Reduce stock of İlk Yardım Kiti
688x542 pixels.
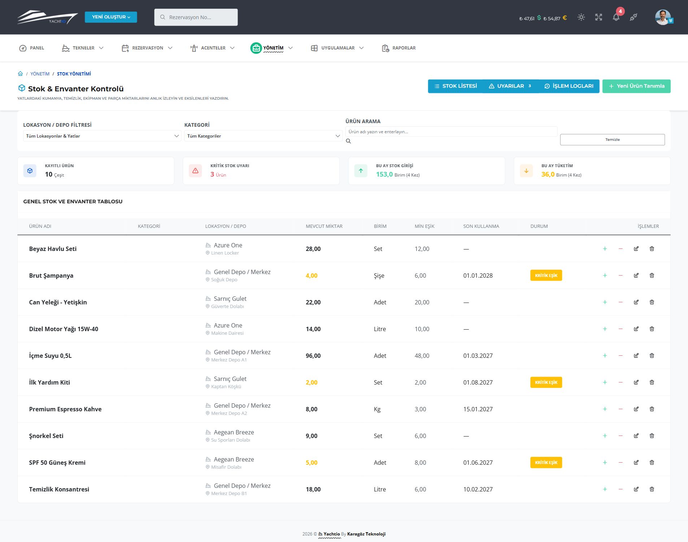620,382
